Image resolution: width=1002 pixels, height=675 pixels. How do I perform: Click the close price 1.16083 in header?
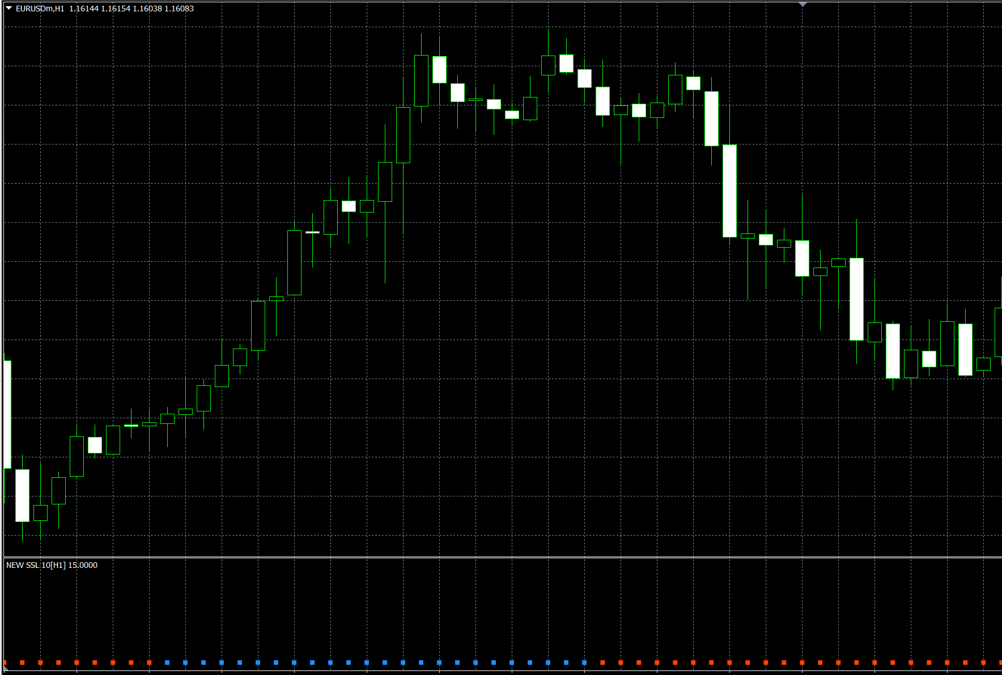179,9
